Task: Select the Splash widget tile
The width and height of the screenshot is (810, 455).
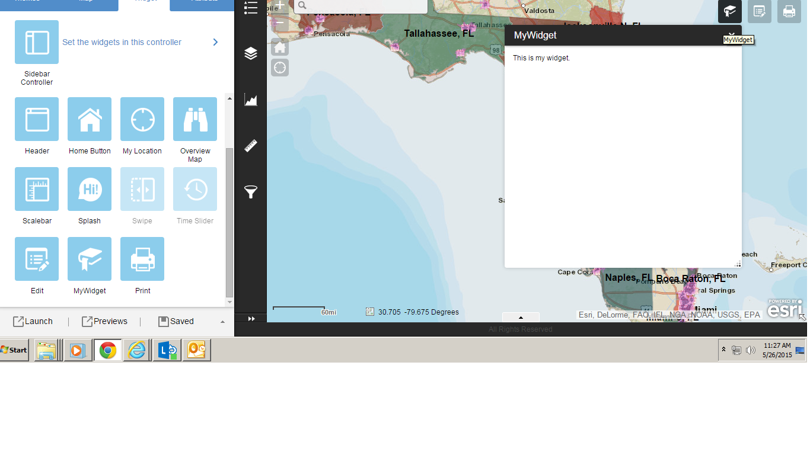Action: pos(90,189)
